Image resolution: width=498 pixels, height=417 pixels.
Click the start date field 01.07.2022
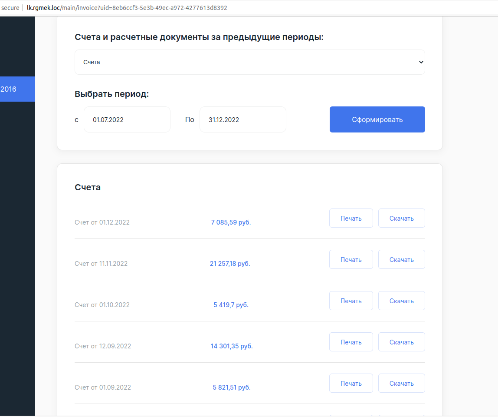coord(127,119)
